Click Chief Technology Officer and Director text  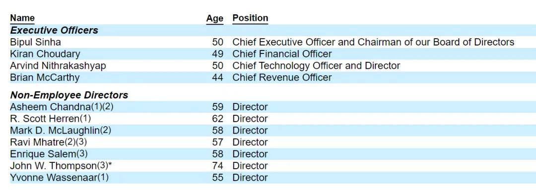(x=316, y=66)
